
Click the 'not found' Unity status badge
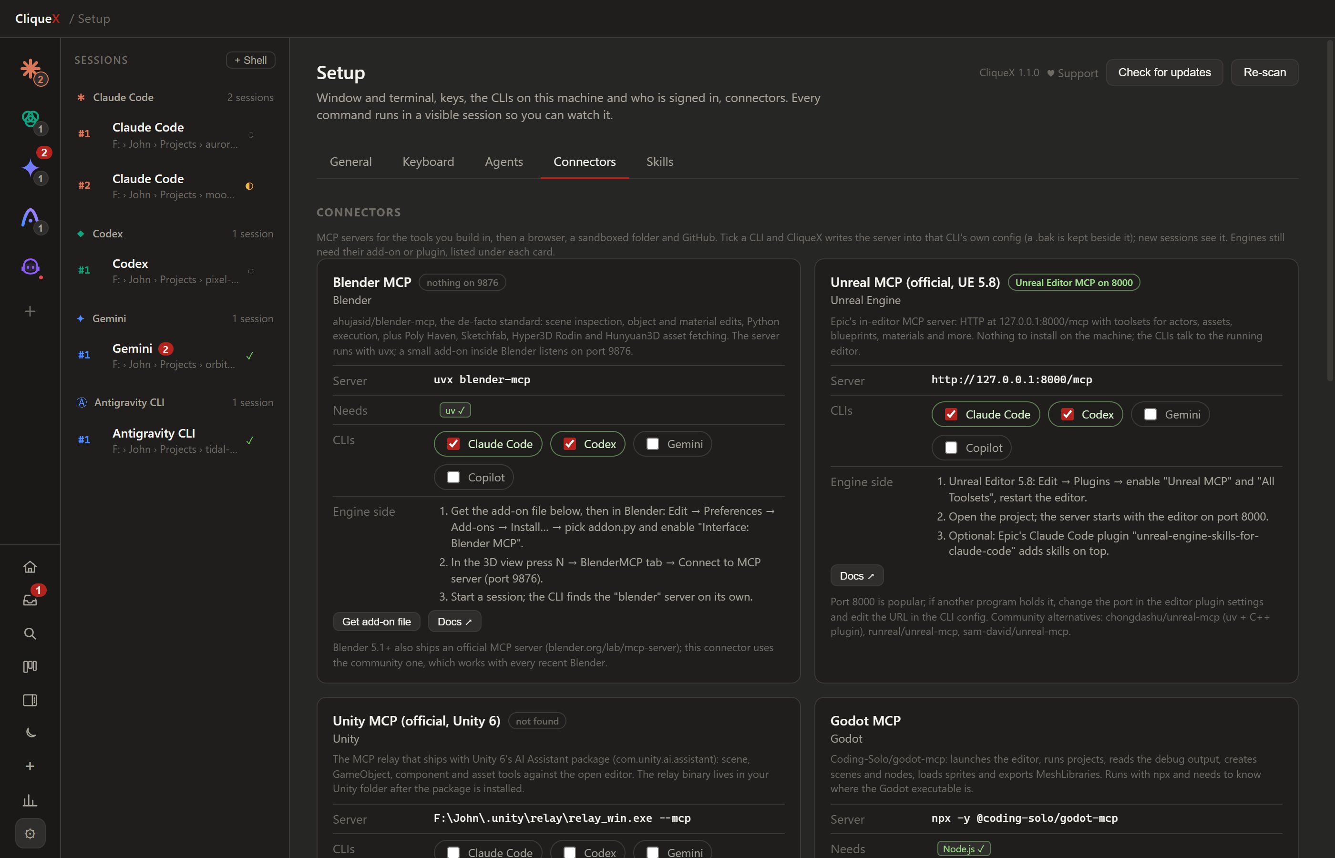pyautogui.click(x=536, y=721)
